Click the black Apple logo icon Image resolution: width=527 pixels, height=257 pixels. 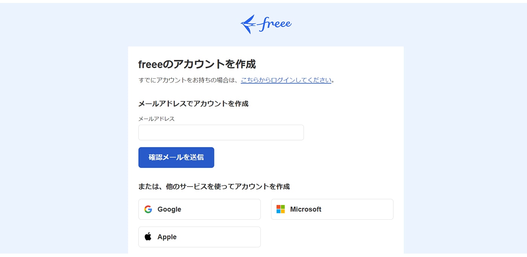(x=148, y=237)
